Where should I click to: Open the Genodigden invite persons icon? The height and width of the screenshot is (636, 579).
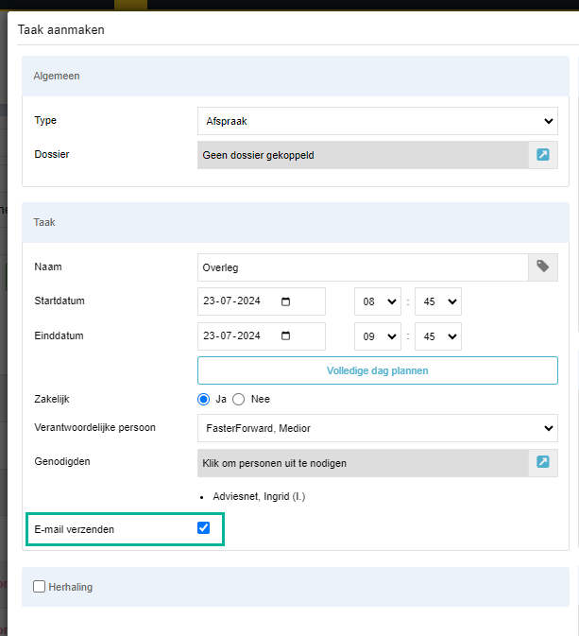click(543, 461)
